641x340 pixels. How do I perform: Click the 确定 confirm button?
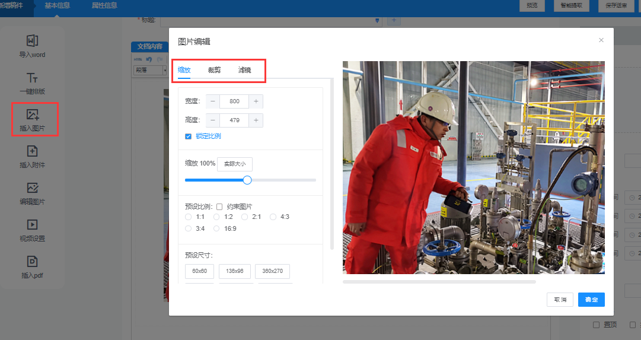point(591,300)
